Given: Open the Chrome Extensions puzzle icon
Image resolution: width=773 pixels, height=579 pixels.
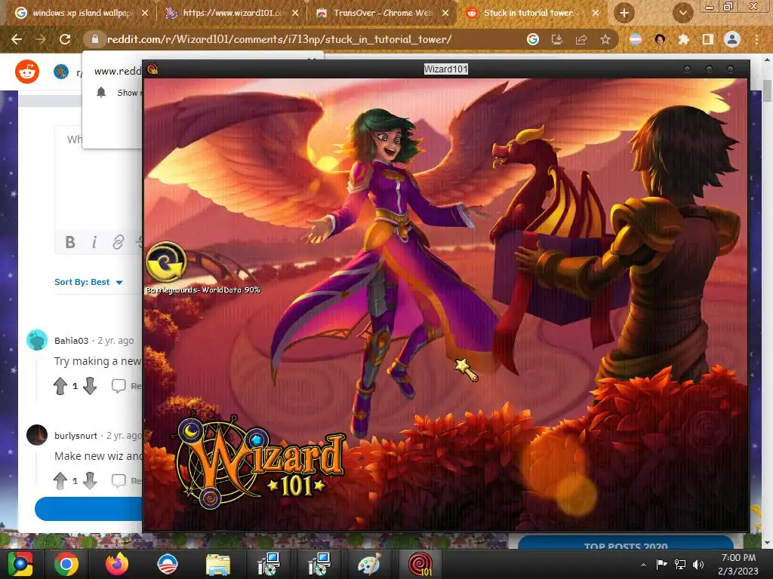Looking at the screenshot, I should (683, 39).
